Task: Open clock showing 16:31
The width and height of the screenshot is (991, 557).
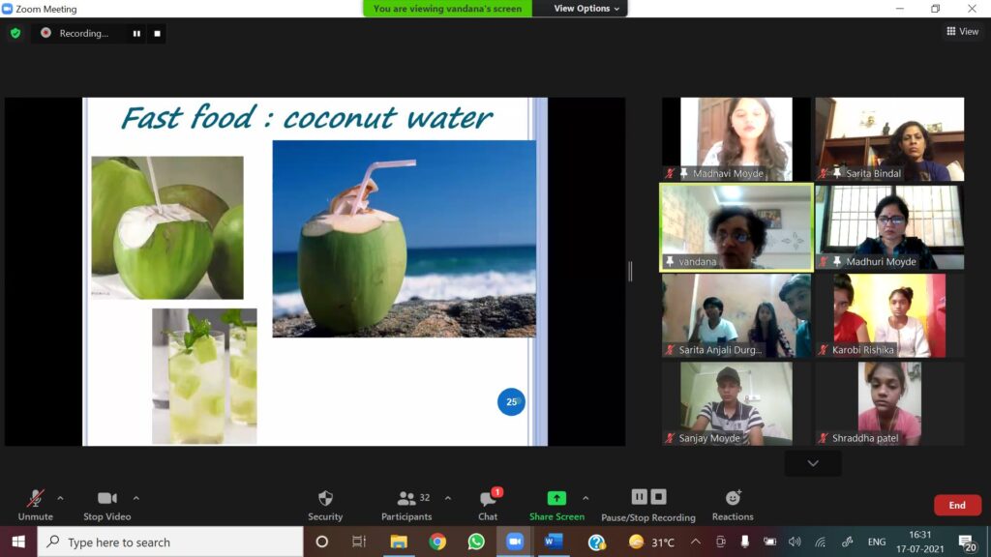Action: pyautogui.click(x=919, y=542)
